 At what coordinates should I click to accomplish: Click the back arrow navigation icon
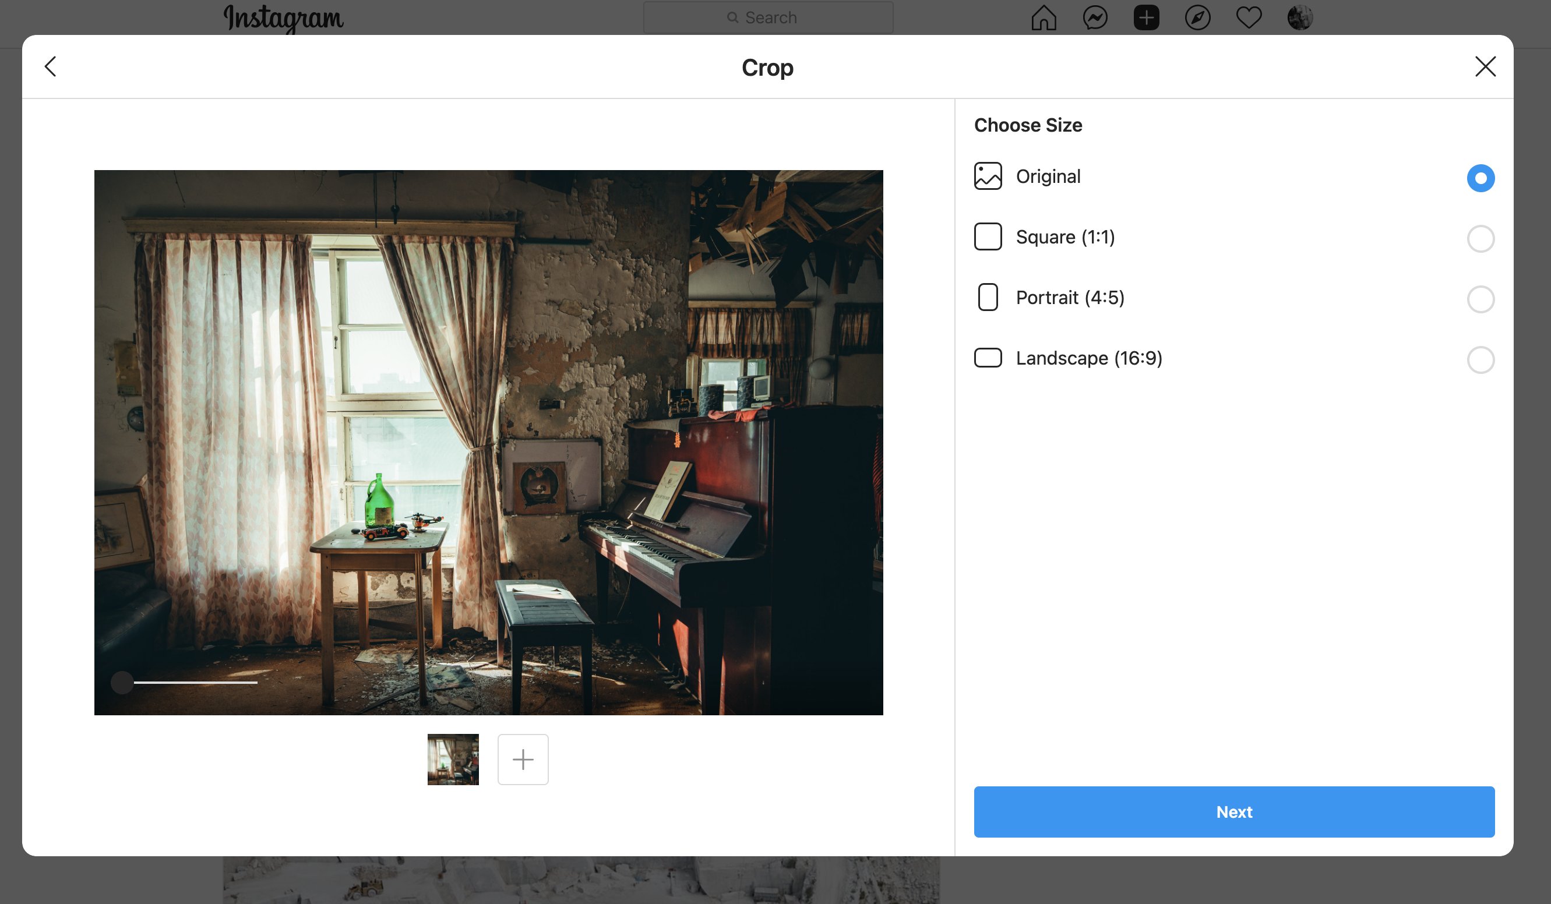tap(51, 66)
